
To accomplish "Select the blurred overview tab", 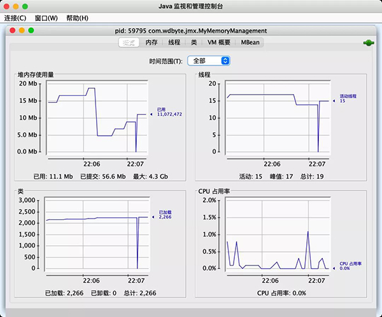I will click(x=129, y=43).
